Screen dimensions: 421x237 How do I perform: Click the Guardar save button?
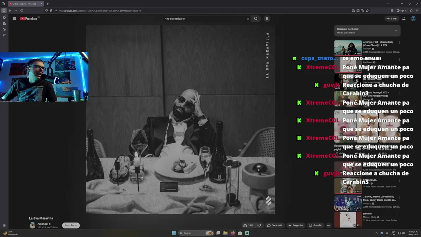[315, 225]
